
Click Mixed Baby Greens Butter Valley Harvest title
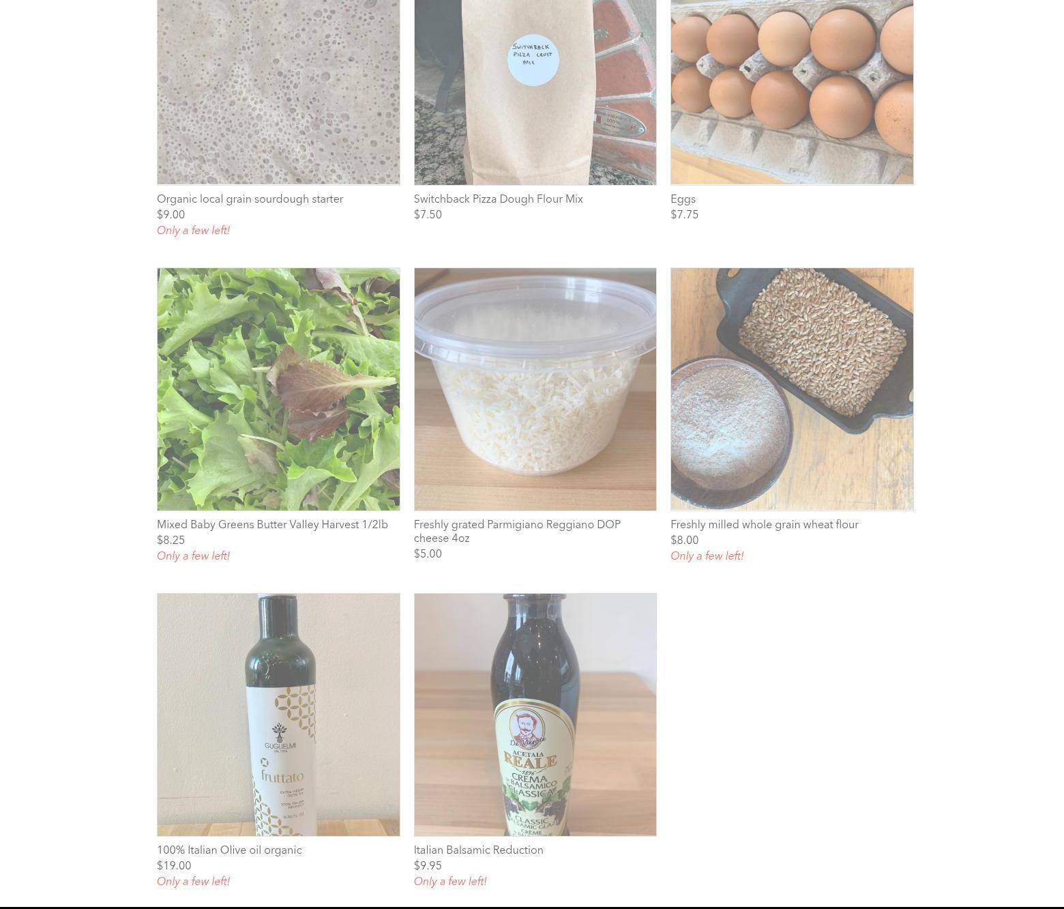coord(272,525)
